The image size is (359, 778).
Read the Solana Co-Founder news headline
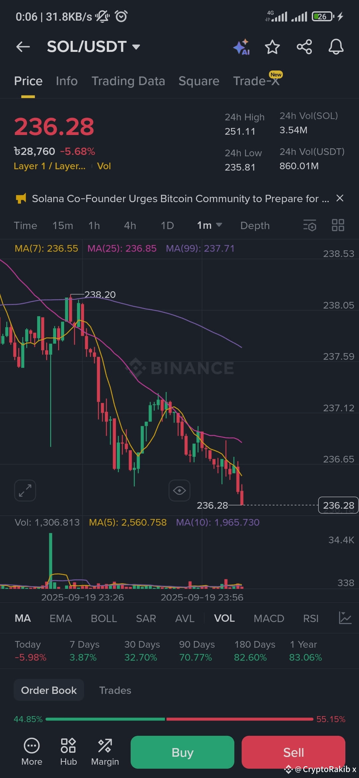coord(180,198)
